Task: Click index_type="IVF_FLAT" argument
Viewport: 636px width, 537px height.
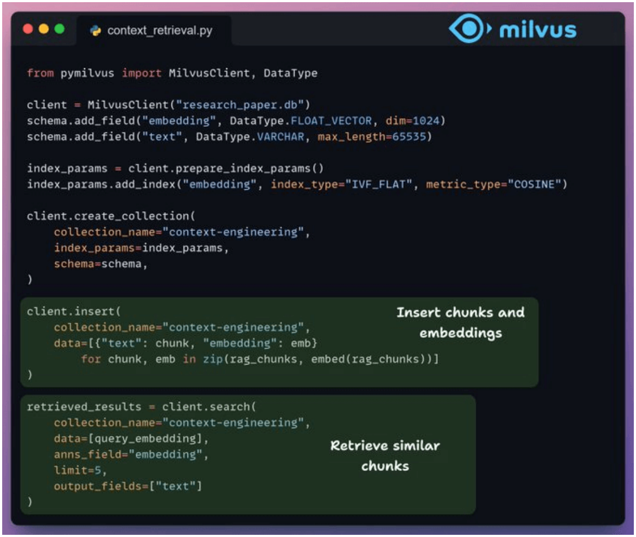Action: coord(341,184)
